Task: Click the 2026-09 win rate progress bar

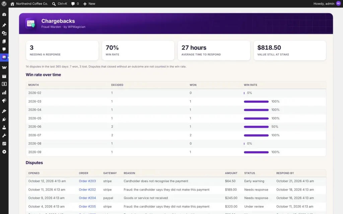Action: pos(256,152)
